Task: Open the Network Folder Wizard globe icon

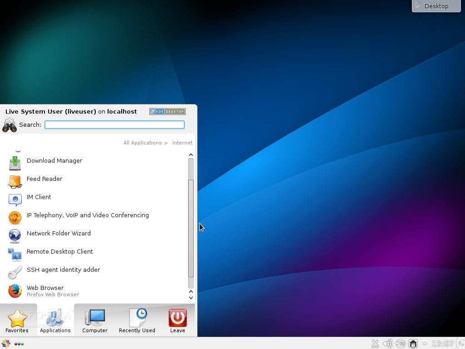Action: (15, 236)
